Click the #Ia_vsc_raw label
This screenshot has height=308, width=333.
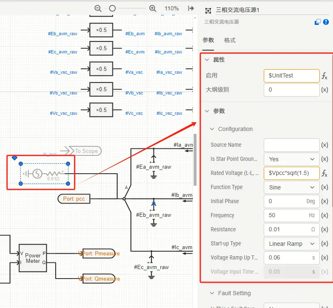[x=169, y=73]
